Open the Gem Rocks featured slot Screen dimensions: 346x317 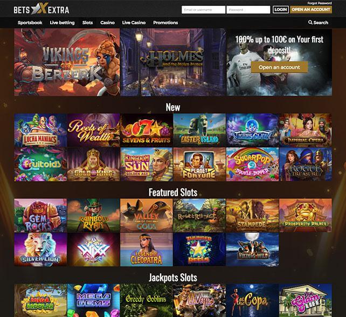(x=40, y=215)
